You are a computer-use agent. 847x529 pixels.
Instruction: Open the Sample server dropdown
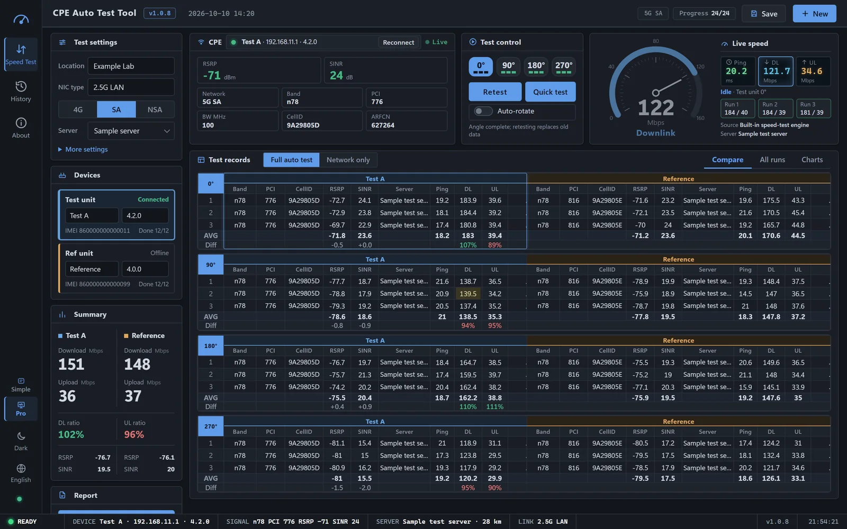[131, 131]
